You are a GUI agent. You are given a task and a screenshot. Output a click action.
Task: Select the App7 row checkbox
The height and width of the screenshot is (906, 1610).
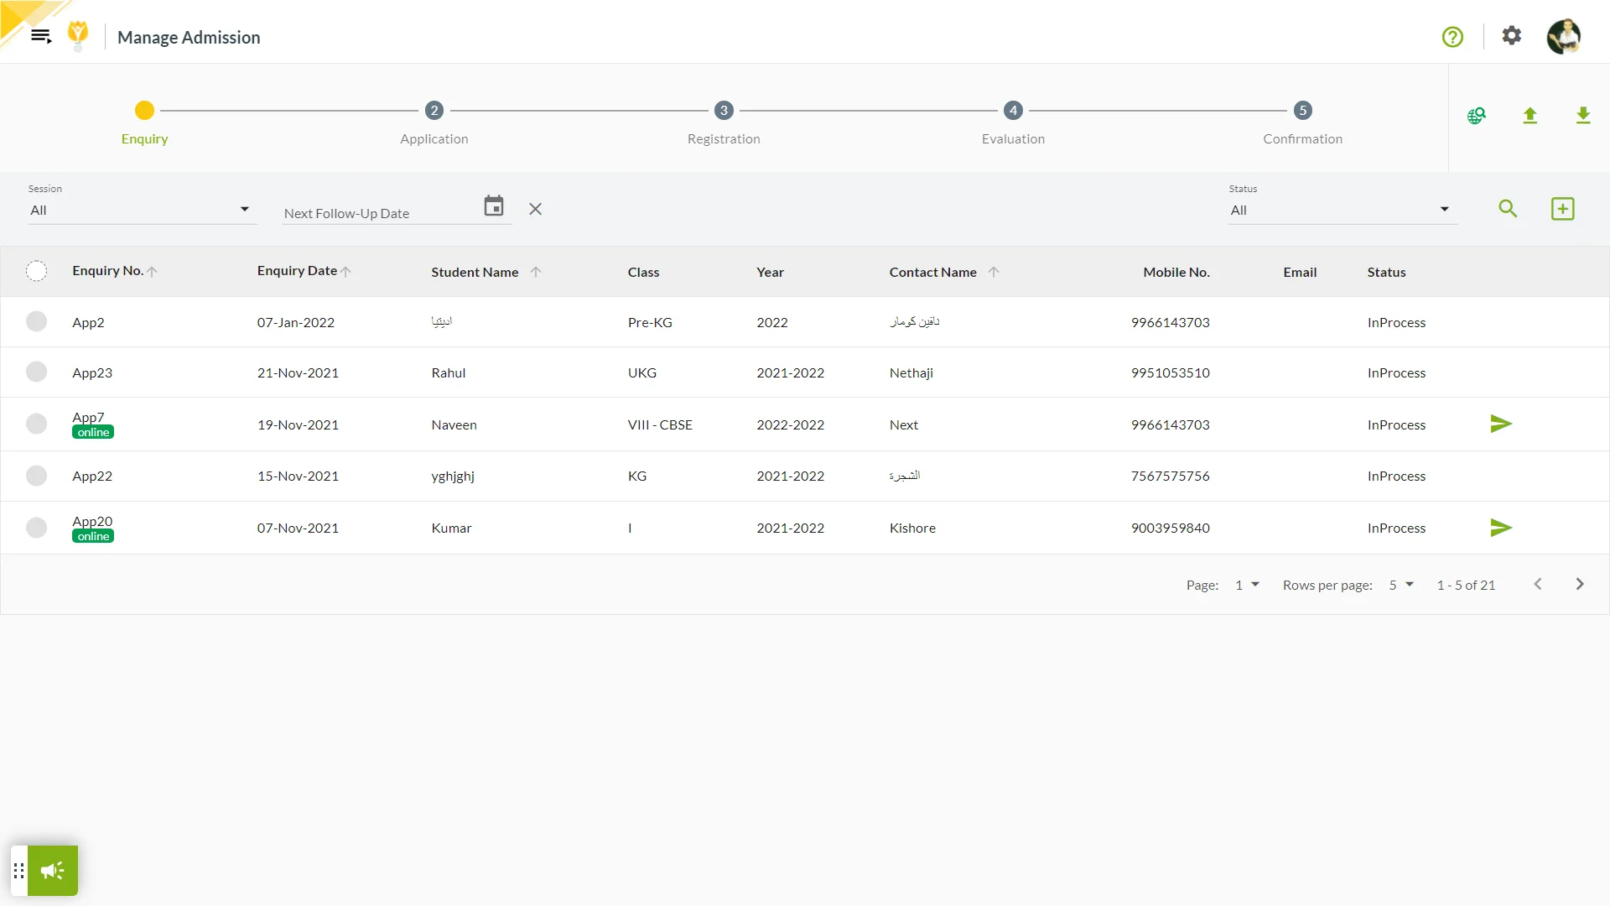(x=36, y=424)
